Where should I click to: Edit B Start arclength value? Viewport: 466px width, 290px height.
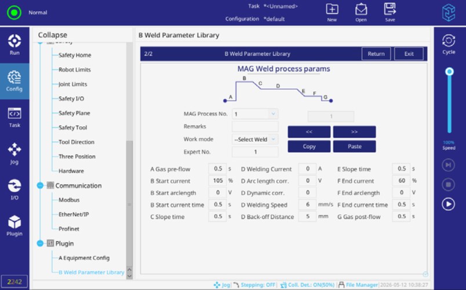coord(217,192)
